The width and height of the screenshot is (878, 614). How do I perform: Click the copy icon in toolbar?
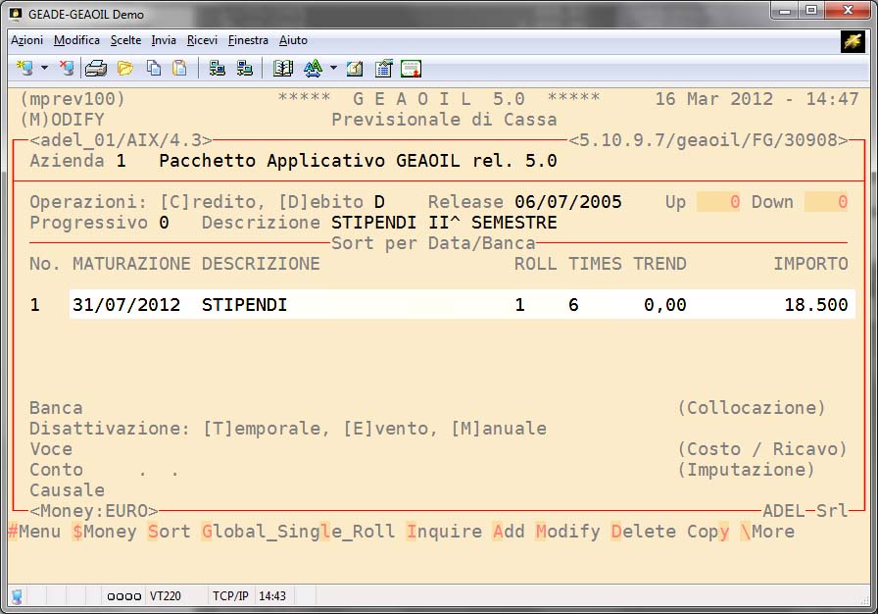pyautogui.click(x=154, y=68)
